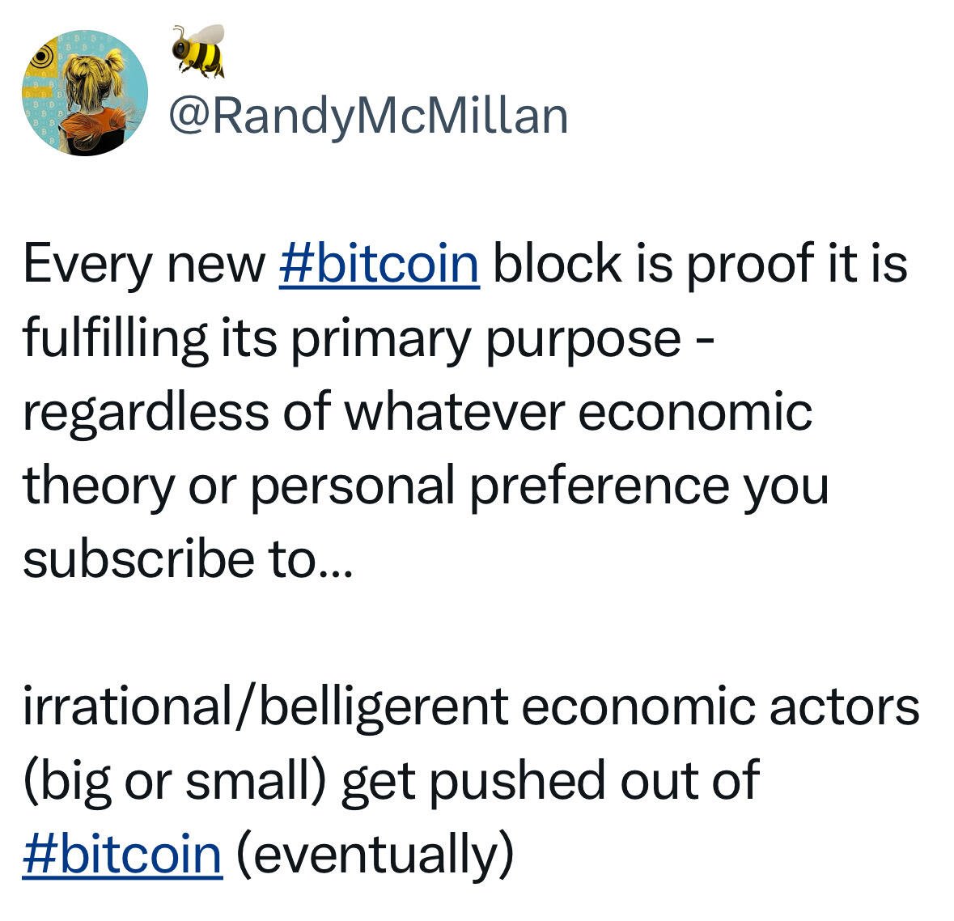The image size is (954, 921).
Task: Click the bee emoji above the handle
Action: 198,51
